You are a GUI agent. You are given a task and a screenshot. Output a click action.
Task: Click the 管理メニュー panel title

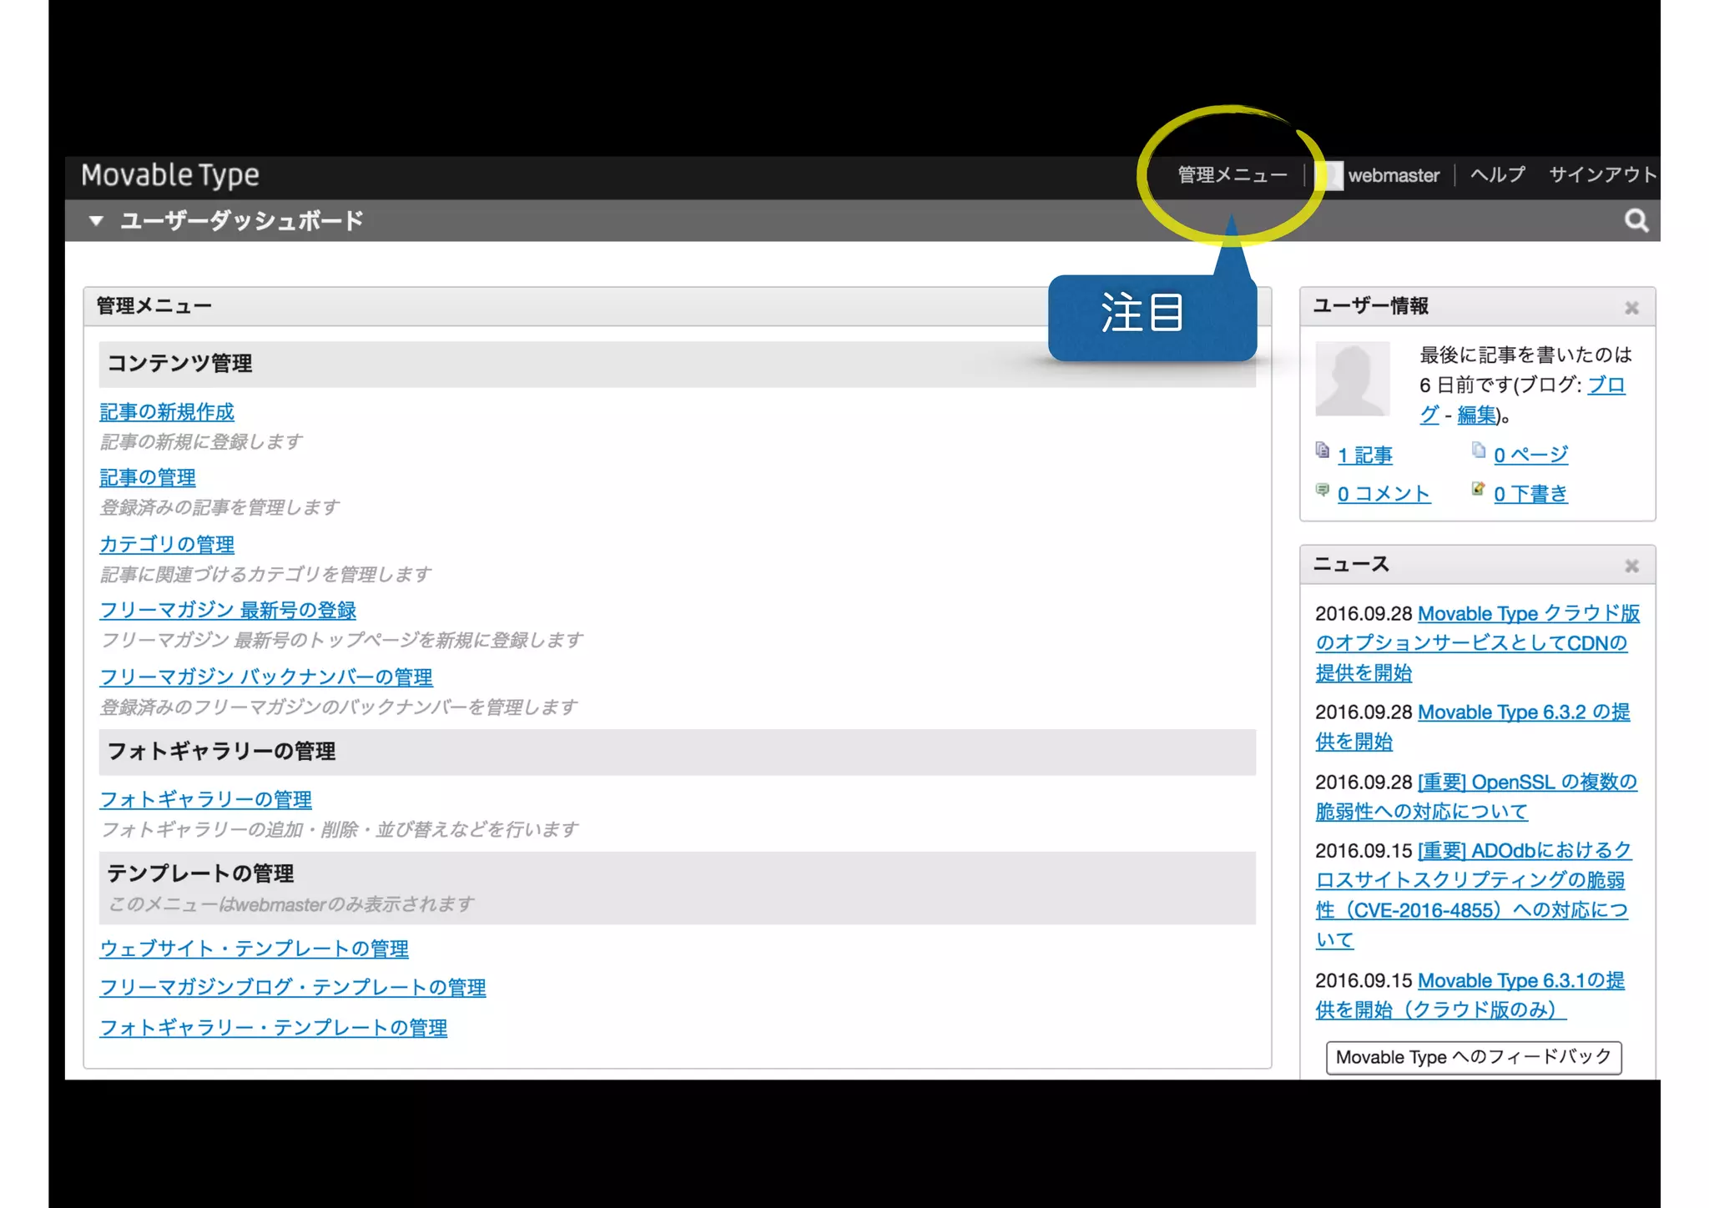point(154,306)
